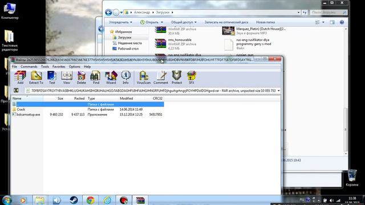
Task: Select the parent folder row '..'
Action: click(88, 104)
